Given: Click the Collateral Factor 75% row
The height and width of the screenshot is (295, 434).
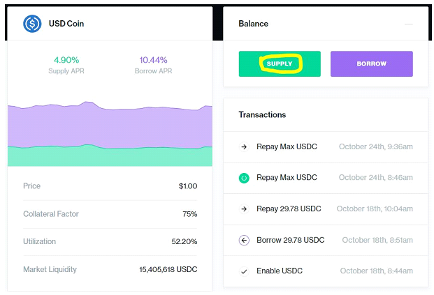Looking at the screenshot, I should [x=110, y=214].
